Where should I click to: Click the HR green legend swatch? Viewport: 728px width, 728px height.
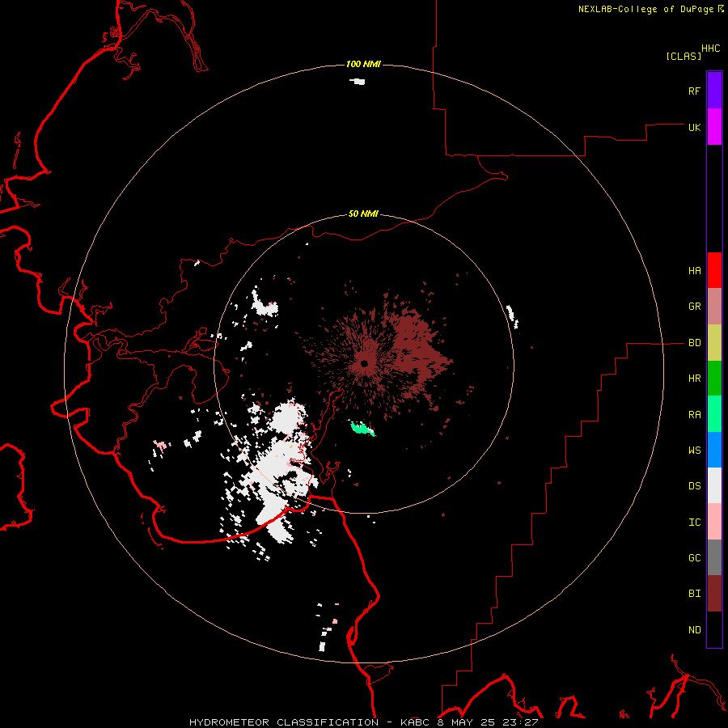[714, 379]
